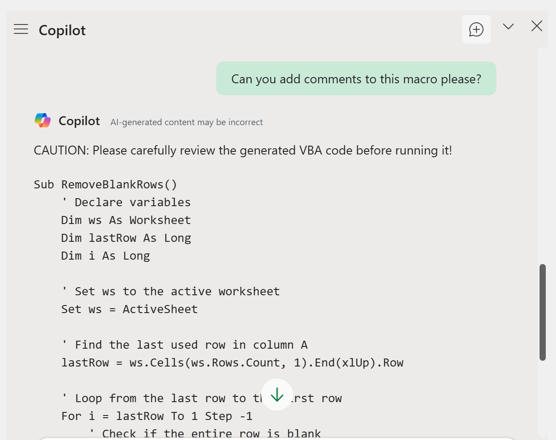The width and height of the screenshot is (556, 440).
Task: Click the 'Find the last used row' comment
Action: tap(185, 345)
